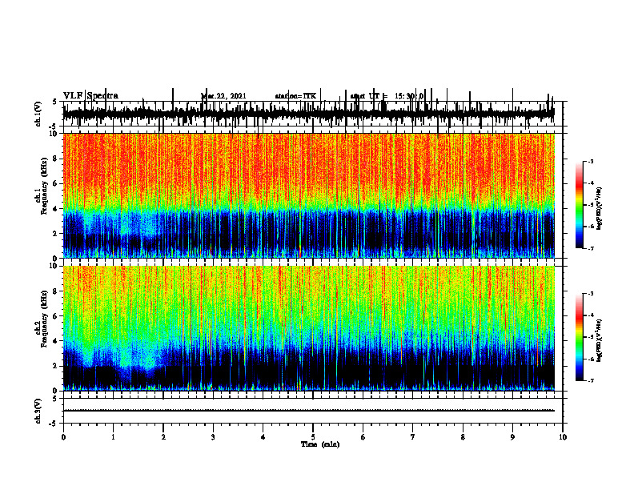Screen dimensions: 634x490
Task: Click ch.1 frequency tick label "6"
Action: (56, 183)
